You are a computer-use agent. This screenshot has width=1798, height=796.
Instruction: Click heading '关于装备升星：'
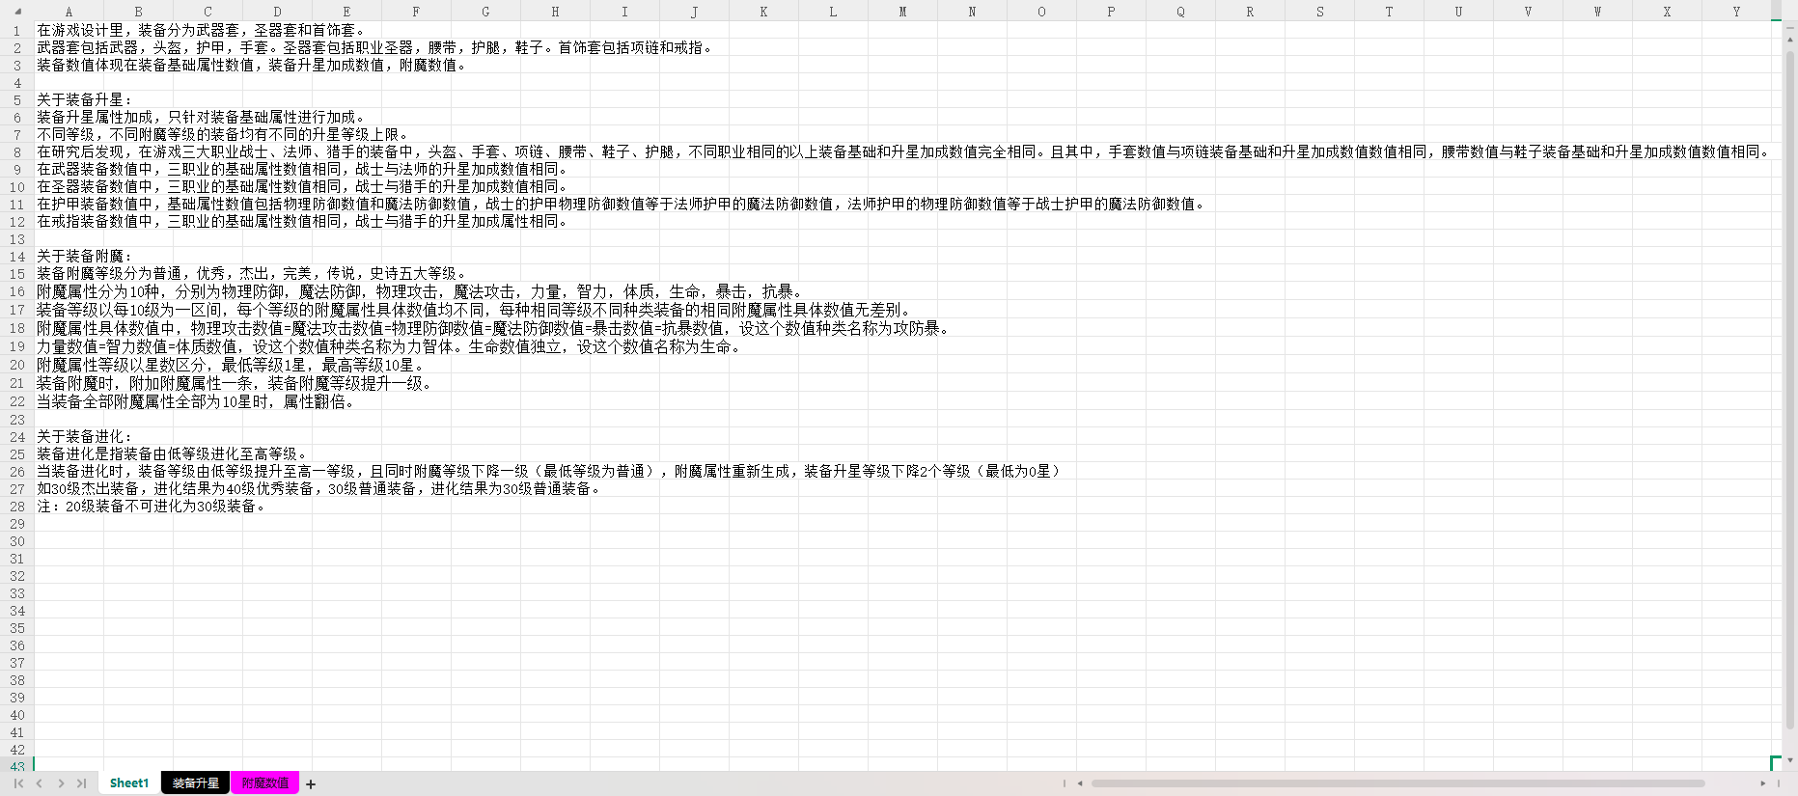pos(85,100)
